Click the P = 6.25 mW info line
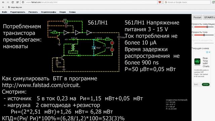 (x=171, y=109)
